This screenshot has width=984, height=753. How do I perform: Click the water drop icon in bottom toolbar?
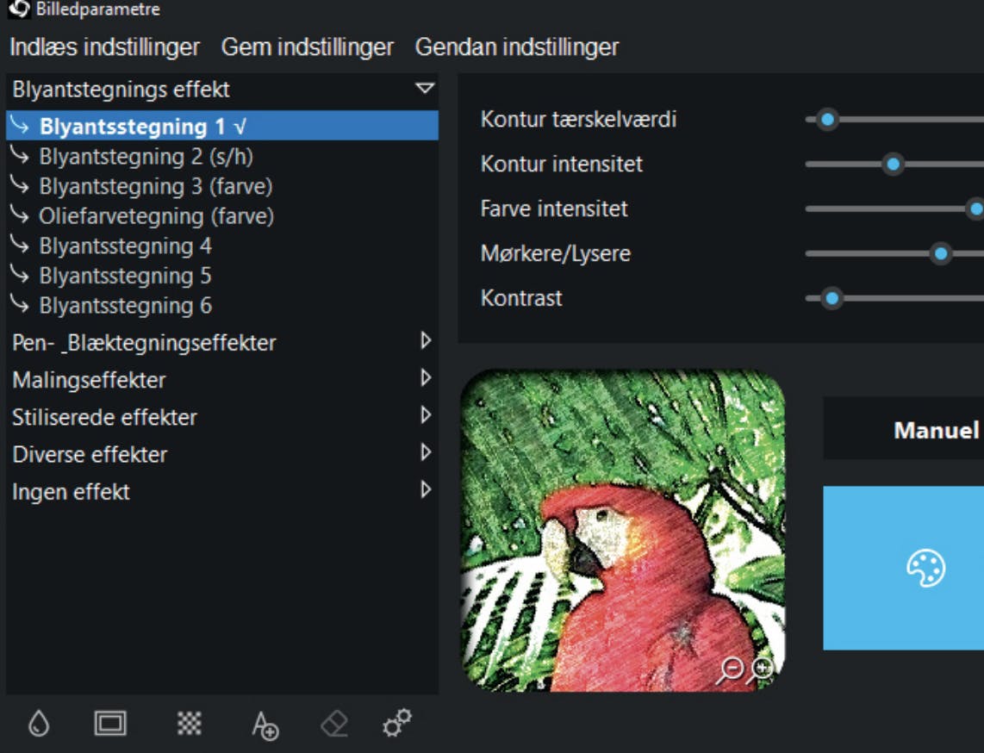pos(39,724)
